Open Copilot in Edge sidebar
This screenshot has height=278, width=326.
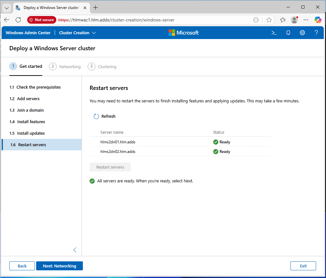tap(317, 20)
